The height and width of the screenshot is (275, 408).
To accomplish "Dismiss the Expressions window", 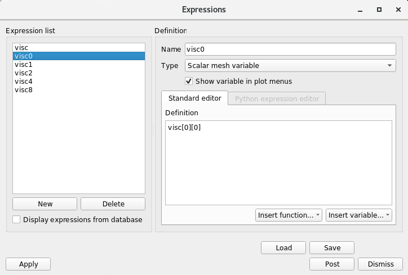I will point(380,264).
